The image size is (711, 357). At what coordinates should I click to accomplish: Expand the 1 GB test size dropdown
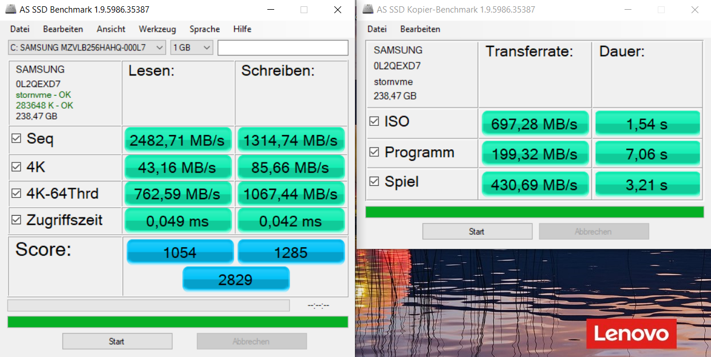click(x=191, y=47)
